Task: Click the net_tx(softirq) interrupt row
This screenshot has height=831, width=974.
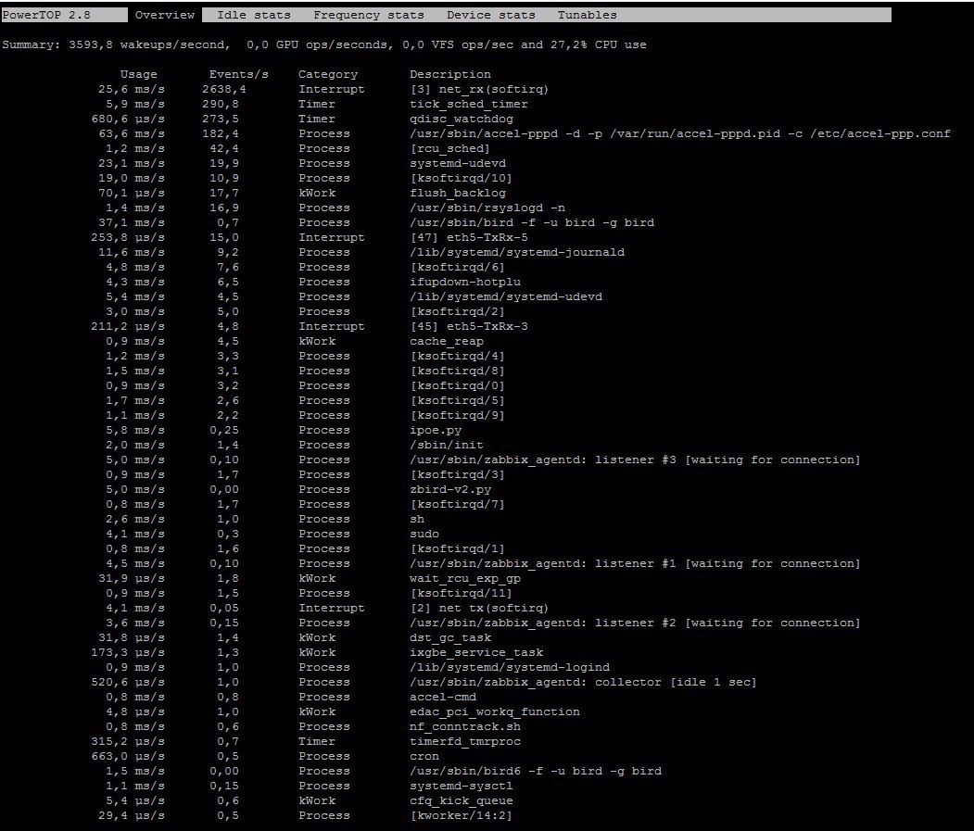Action: click(x=327, y=608)
